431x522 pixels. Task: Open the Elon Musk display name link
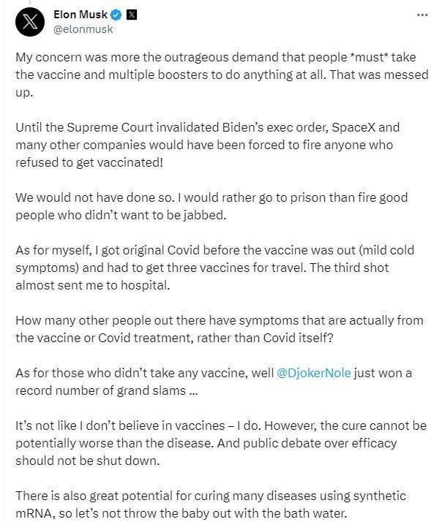click(x=80, y=15)
